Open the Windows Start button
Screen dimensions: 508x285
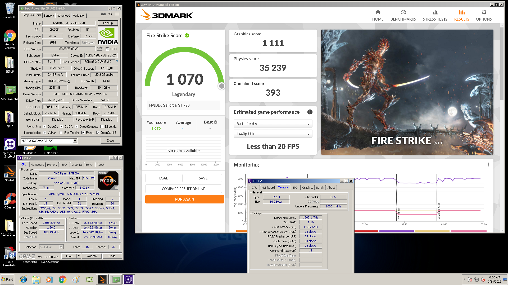7,279
